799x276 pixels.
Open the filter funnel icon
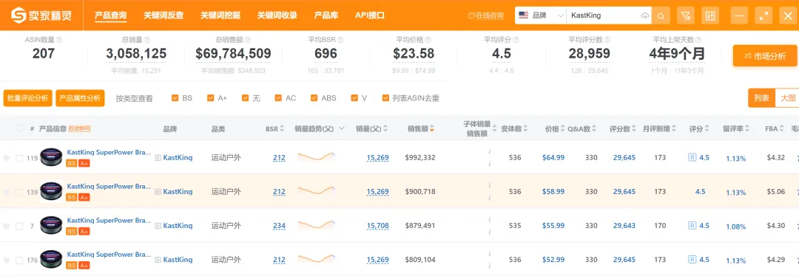686,15
